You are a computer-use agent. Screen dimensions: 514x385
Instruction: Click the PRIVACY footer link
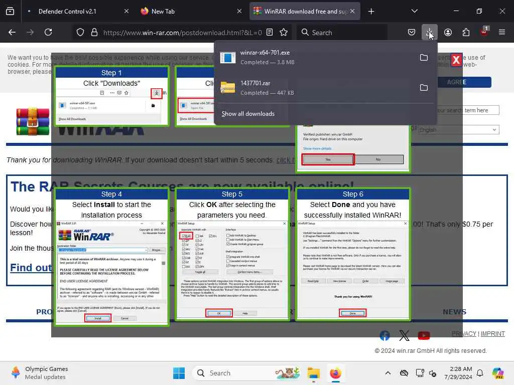[463, 333]
